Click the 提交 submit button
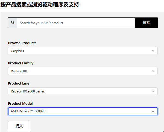Viewport: 164px width, 132px height. pyautogui.click(x=19, y=126)
